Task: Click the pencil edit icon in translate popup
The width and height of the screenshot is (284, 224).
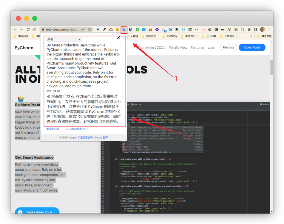Action: [119, 37]
